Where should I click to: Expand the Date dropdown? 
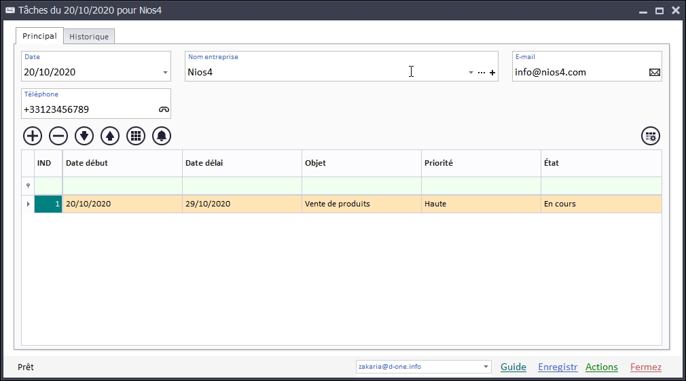165,73
